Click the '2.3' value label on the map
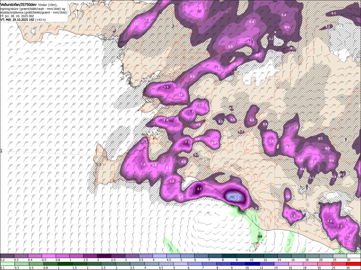The image size is (361, 270). click(x=187, y=142)
